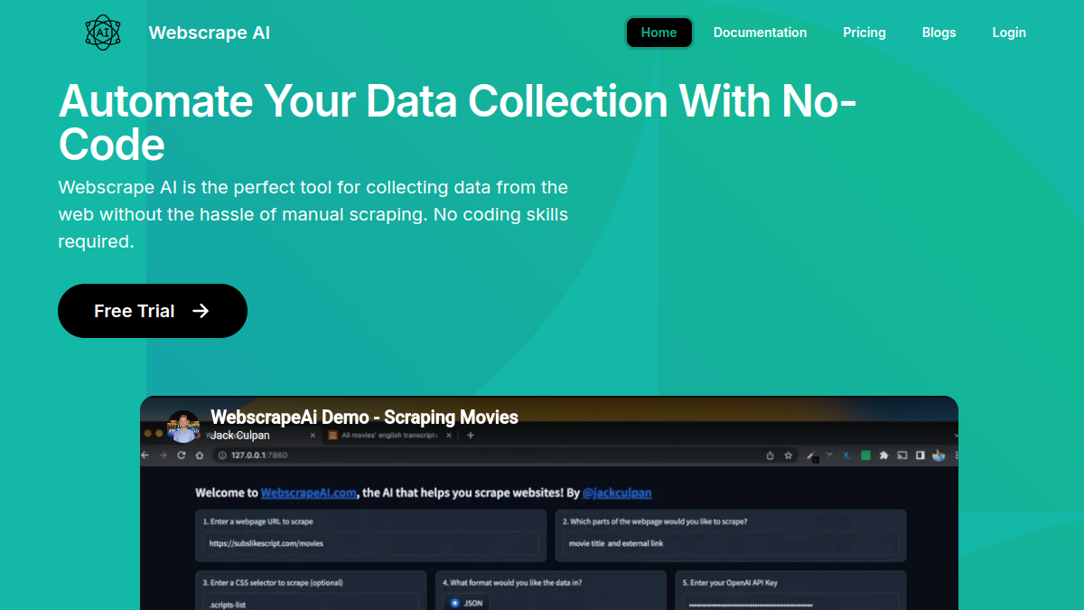Click the Jack Culpan channel avatar

point(183,427)
